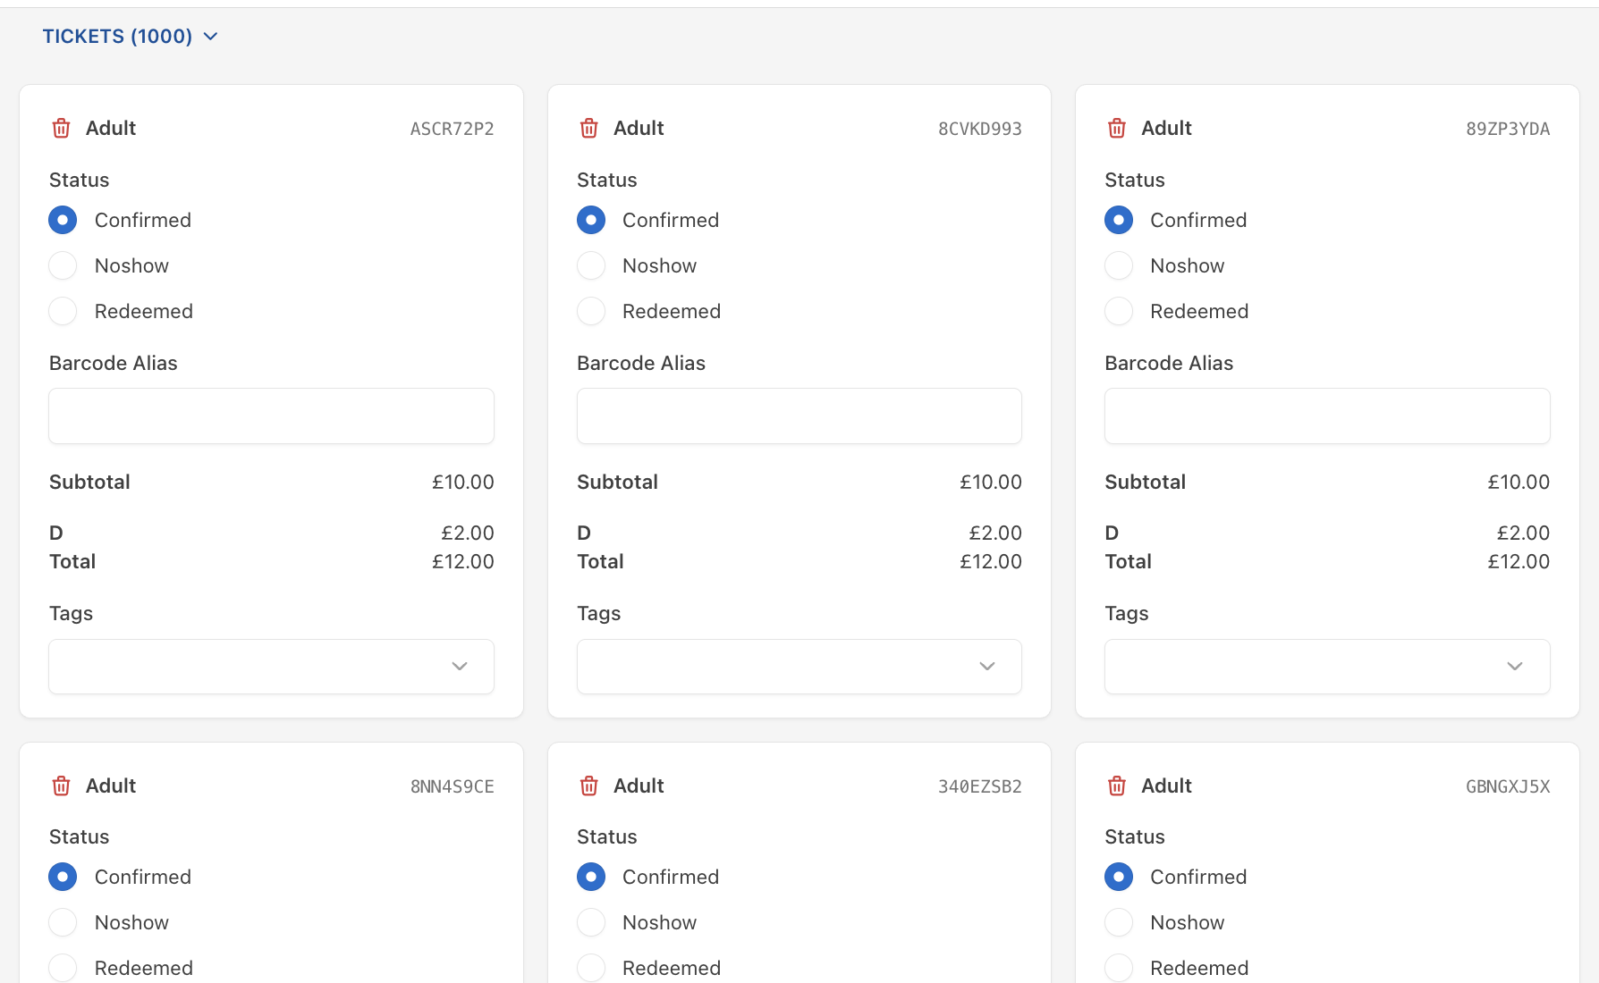
Task: Set ticket ASCR72P2 status to Noshow
Action: pyautogui.click(x=63, y=265)
